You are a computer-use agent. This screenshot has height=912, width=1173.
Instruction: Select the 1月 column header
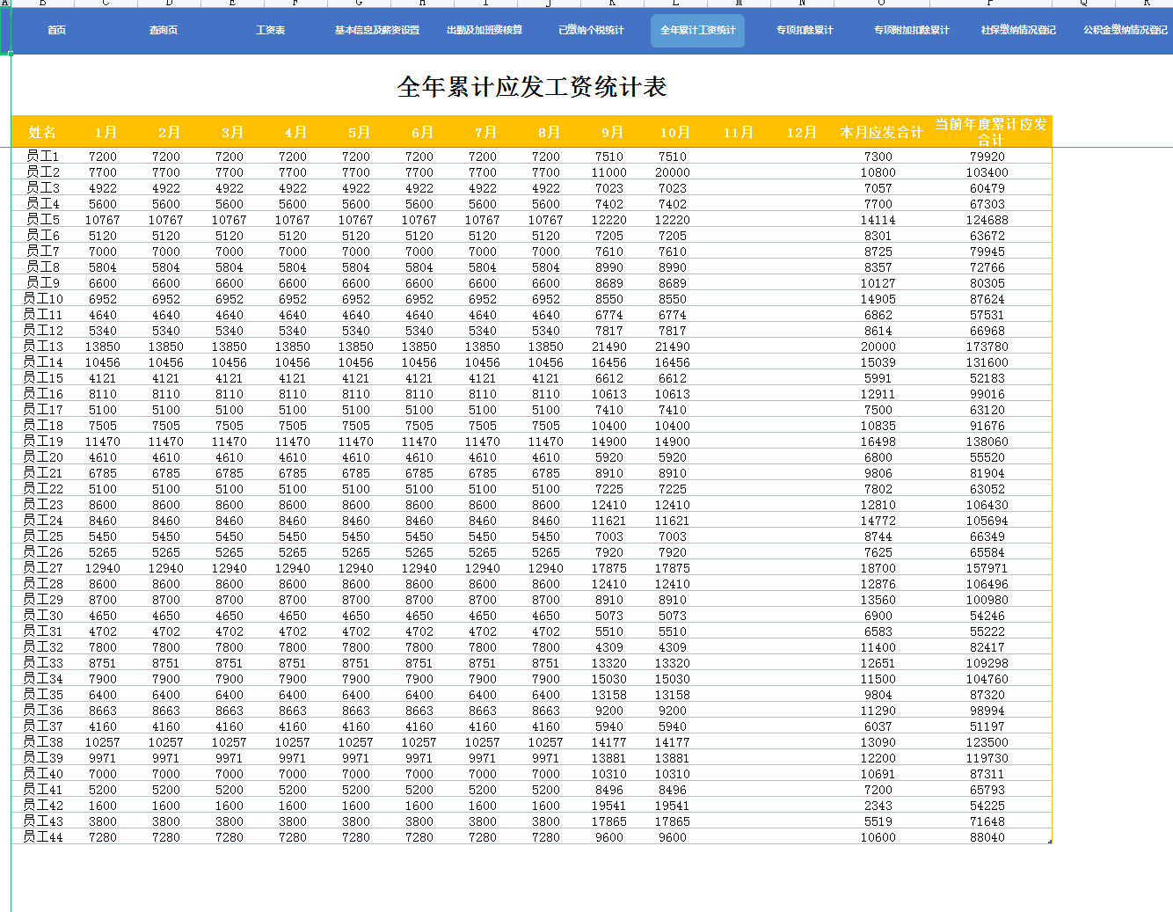click(105, 132)
